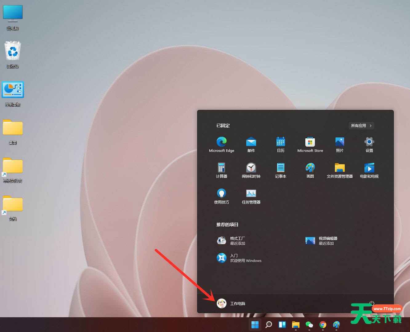Open 文件资源管理器 in pinned apps
The width and height of the screenshot is (410, 332).
tap(340, 170)
